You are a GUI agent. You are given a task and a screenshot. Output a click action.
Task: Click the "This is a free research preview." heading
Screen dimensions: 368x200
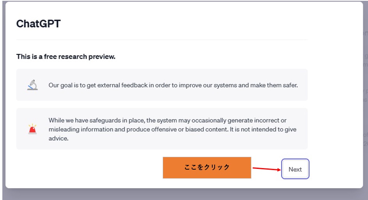pos(66,57)
